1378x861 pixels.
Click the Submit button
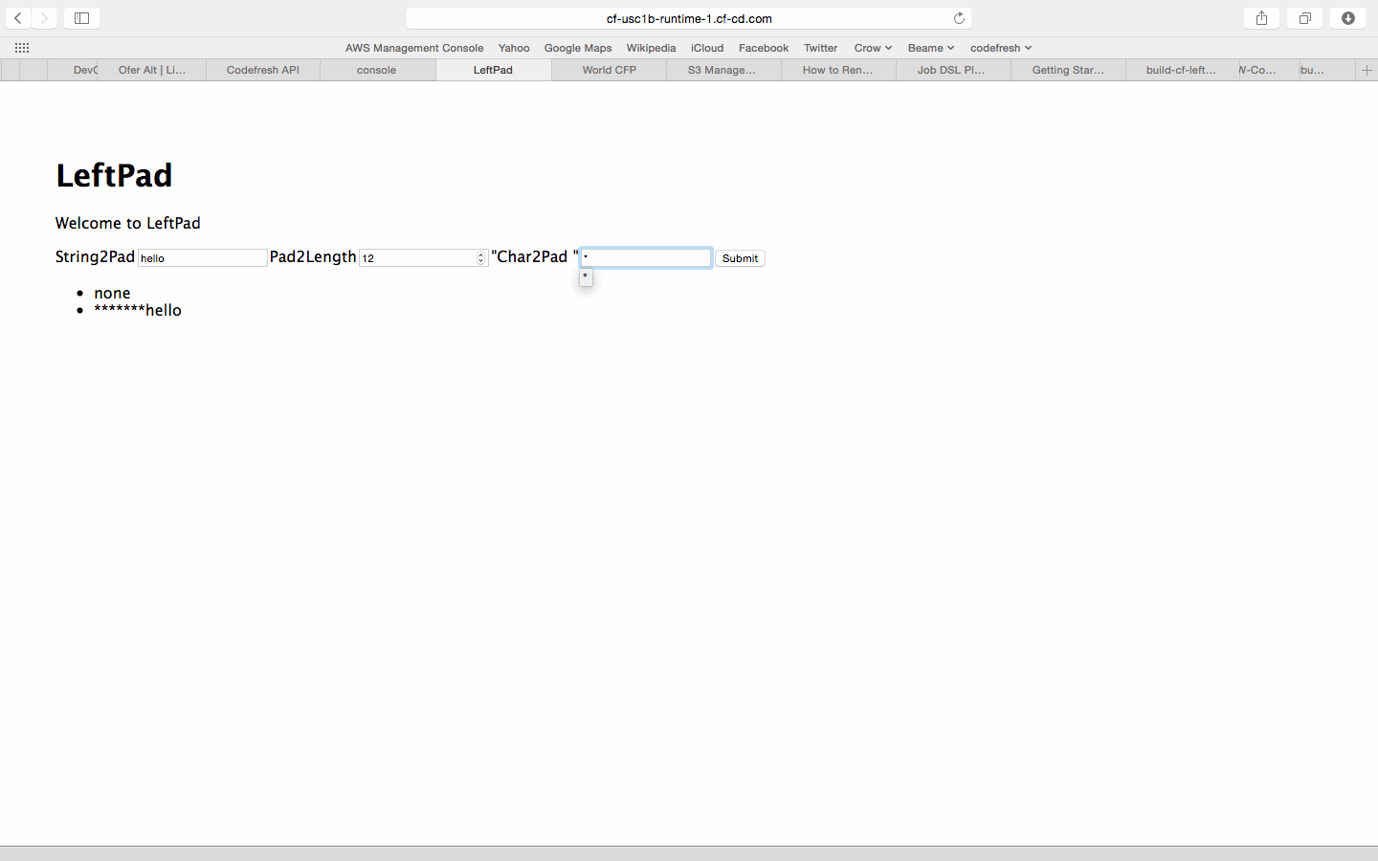[x=740, y=258]
